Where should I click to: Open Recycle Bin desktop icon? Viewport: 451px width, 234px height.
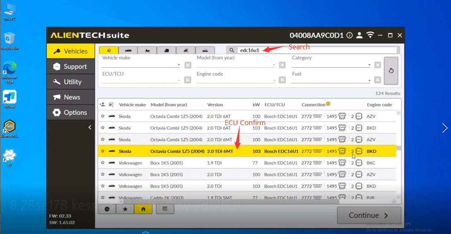tap(10, 41)
